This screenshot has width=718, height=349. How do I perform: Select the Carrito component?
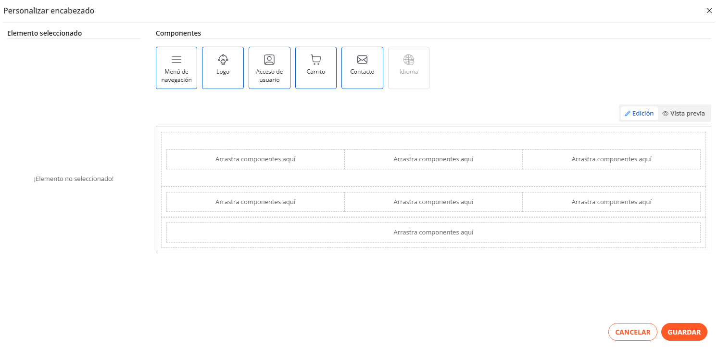316,68
